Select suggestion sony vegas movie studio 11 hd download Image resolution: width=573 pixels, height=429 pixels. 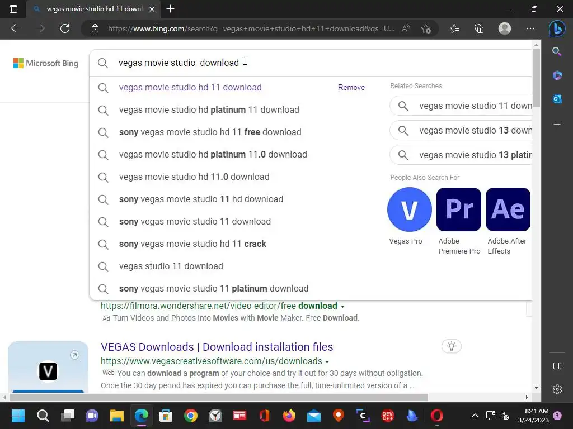(201, 199)
